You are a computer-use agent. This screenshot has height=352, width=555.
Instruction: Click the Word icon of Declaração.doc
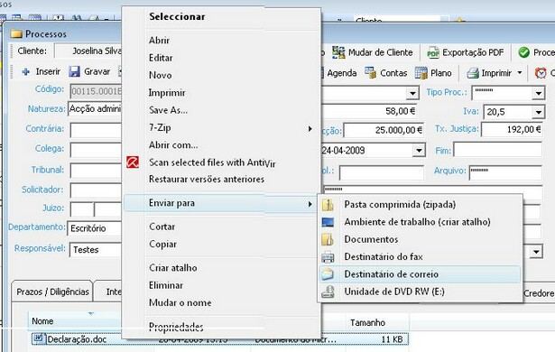(x=39, y=338)
